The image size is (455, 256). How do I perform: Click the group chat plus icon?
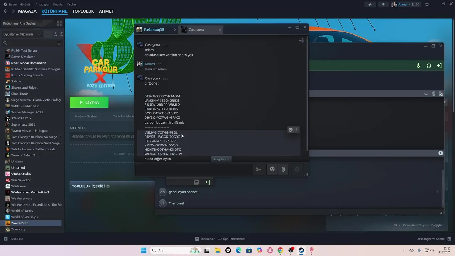click(441, 153)
